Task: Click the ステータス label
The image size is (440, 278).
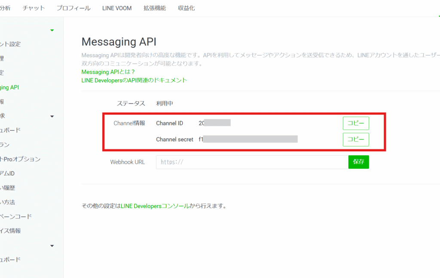Action: tap(131, 103)
